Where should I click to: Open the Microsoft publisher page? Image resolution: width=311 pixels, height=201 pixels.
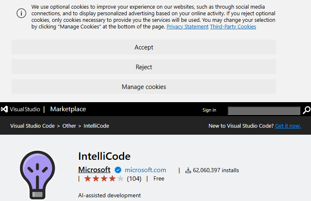[94, 170]
